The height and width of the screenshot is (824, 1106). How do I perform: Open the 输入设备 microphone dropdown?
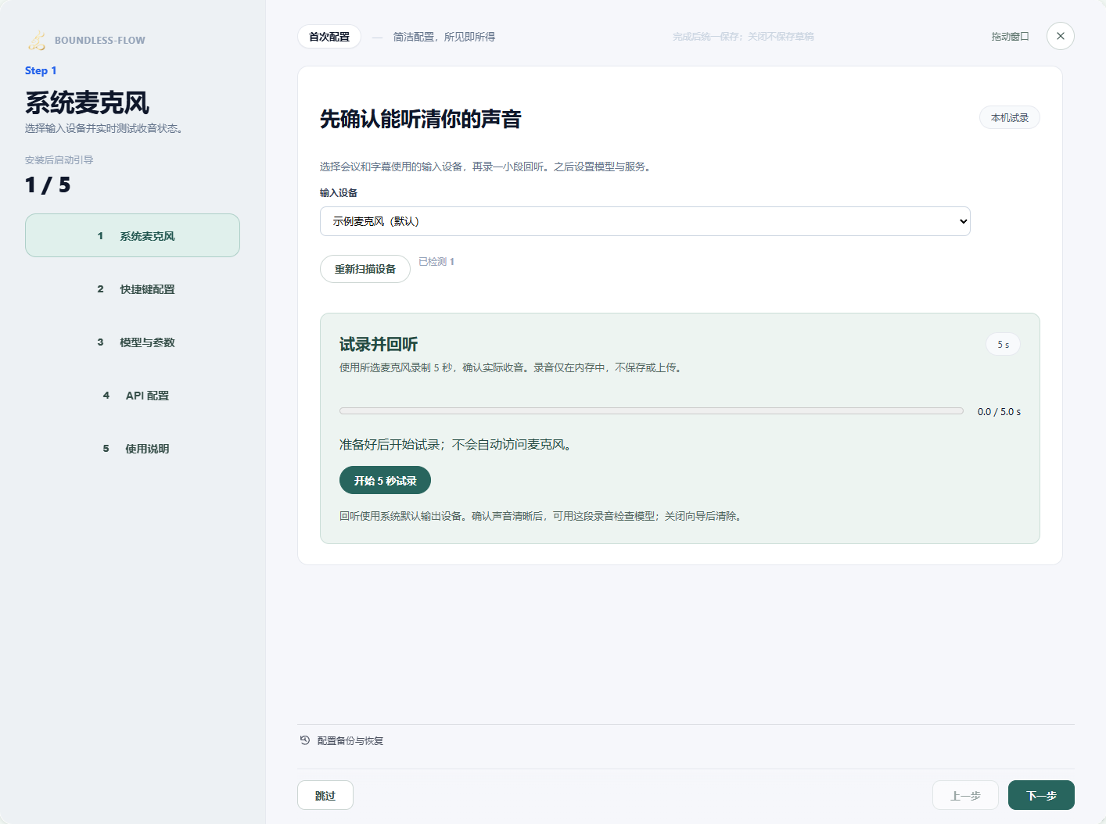645,221
